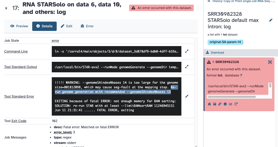Open the Error tab with bug icon
Viewport: 278px width, 147px height.
tap(87, 26)
